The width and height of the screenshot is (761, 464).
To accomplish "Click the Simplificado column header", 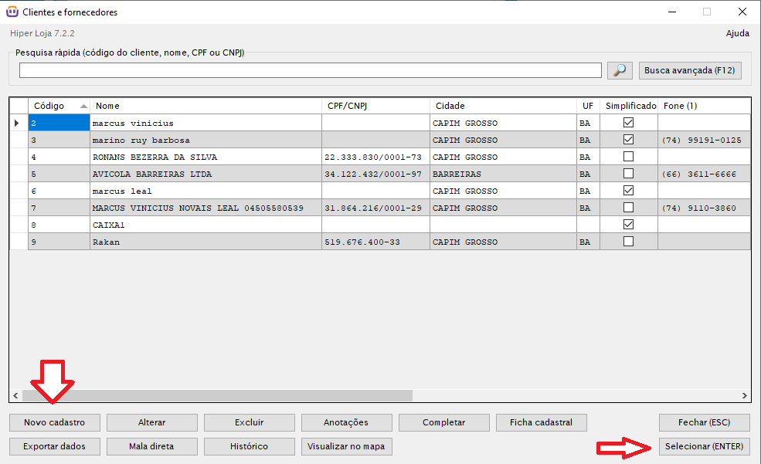I will (629, 106).
